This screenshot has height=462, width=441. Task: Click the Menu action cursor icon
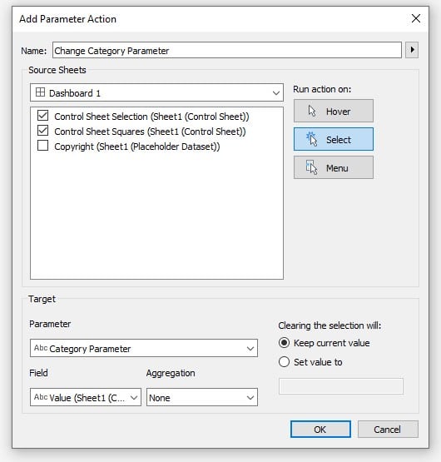tap(311, 167)
